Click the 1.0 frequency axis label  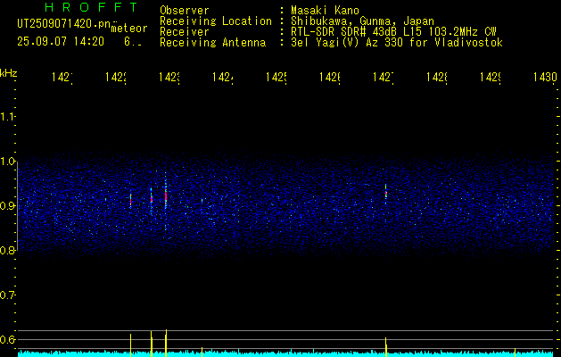[7, 162]
